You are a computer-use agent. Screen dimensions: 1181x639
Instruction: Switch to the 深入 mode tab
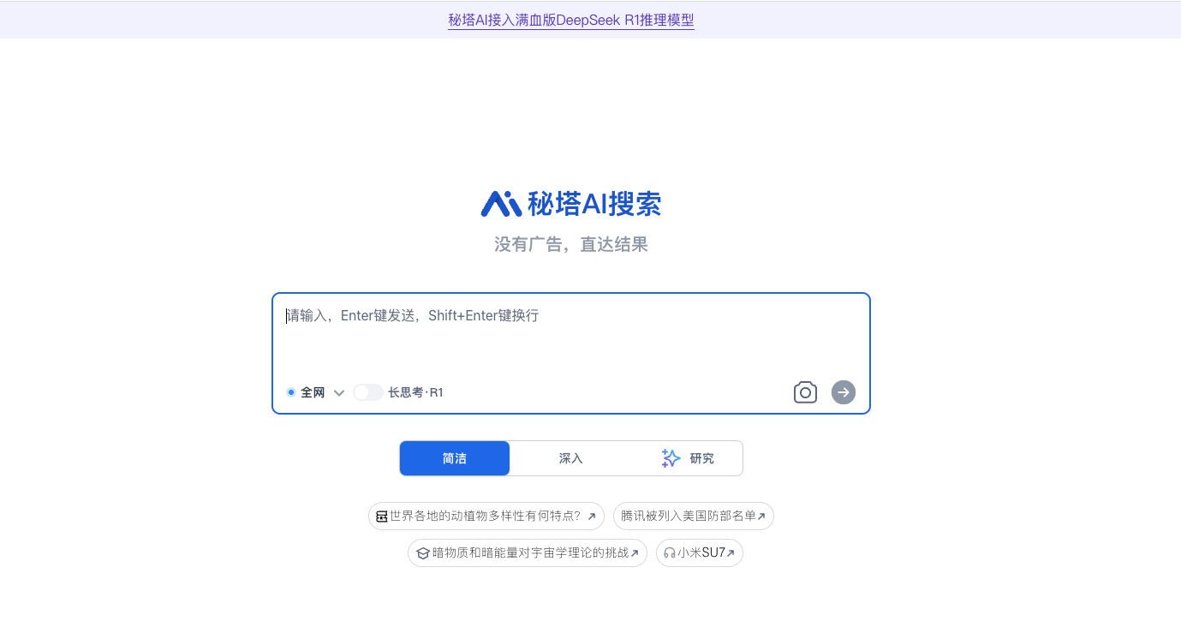coord(570,458)
